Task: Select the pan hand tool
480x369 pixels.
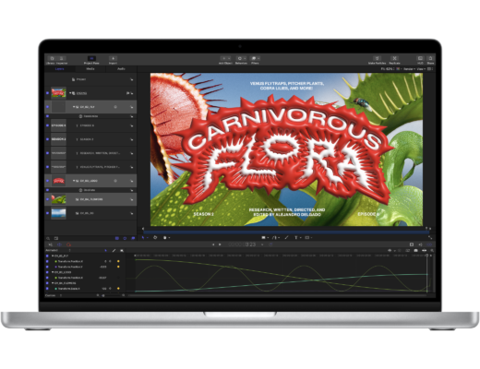Action: click(165, 238)
